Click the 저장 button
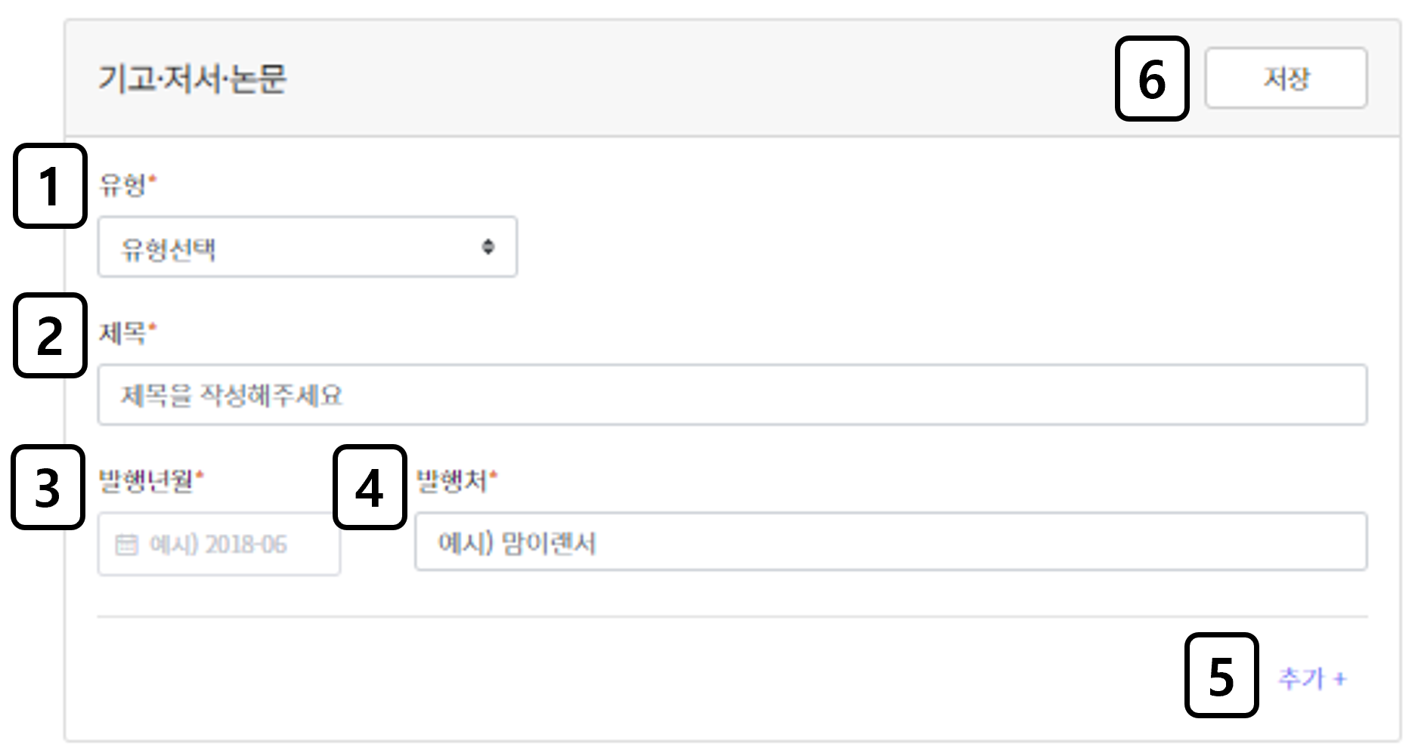Viewport: 1415px width, 753px height. click(1285, 79)
